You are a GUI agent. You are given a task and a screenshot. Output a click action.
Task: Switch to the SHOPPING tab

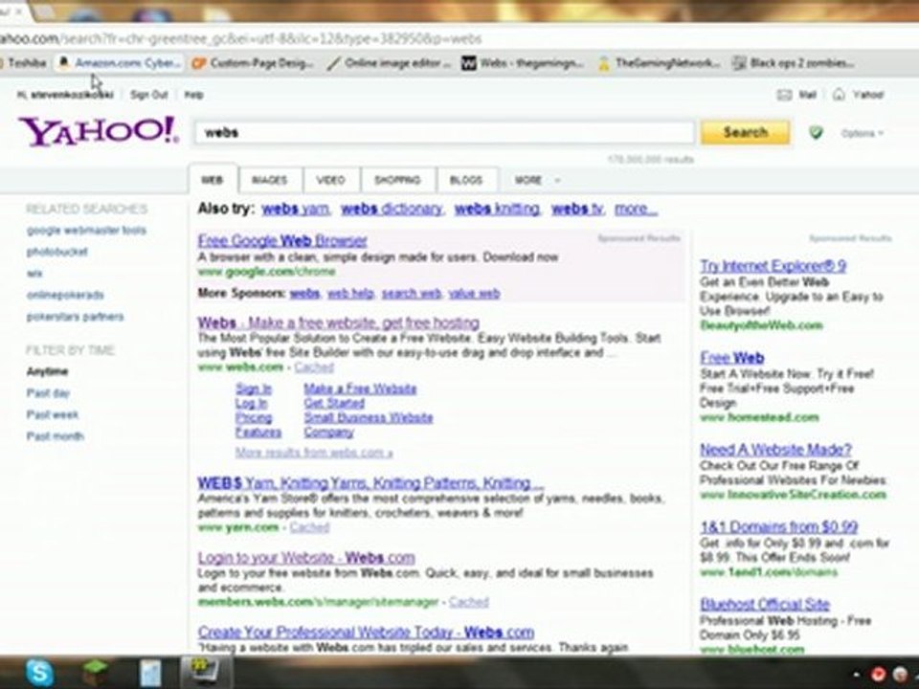coord(398,180)
